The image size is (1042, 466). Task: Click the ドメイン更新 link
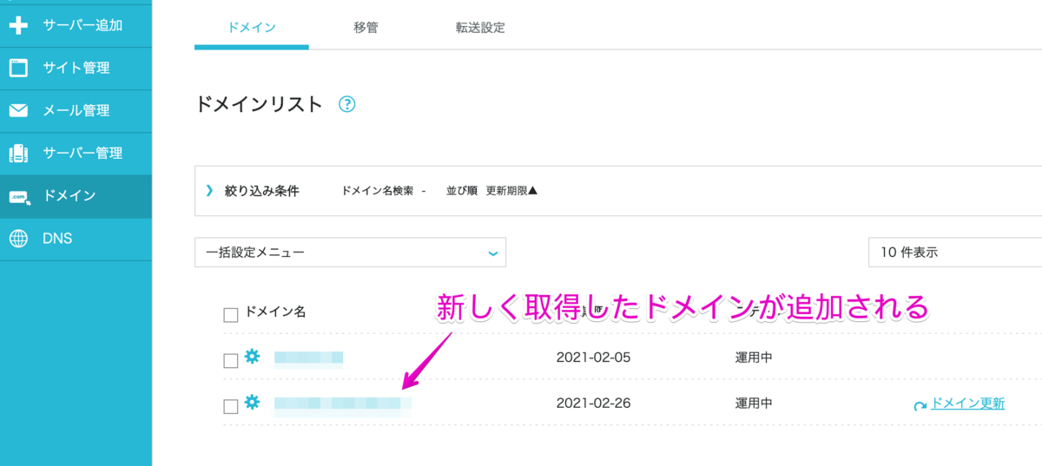967,404
